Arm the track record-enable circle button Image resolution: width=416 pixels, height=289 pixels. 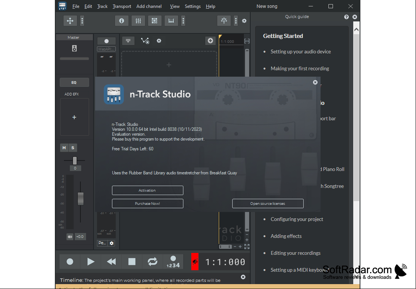pos(106,41)
